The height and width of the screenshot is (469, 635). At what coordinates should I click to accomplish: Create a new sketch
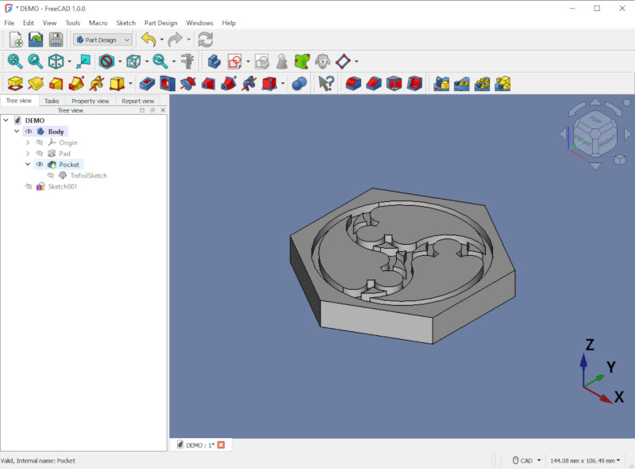pyautogui.click(x=235, y=62)
